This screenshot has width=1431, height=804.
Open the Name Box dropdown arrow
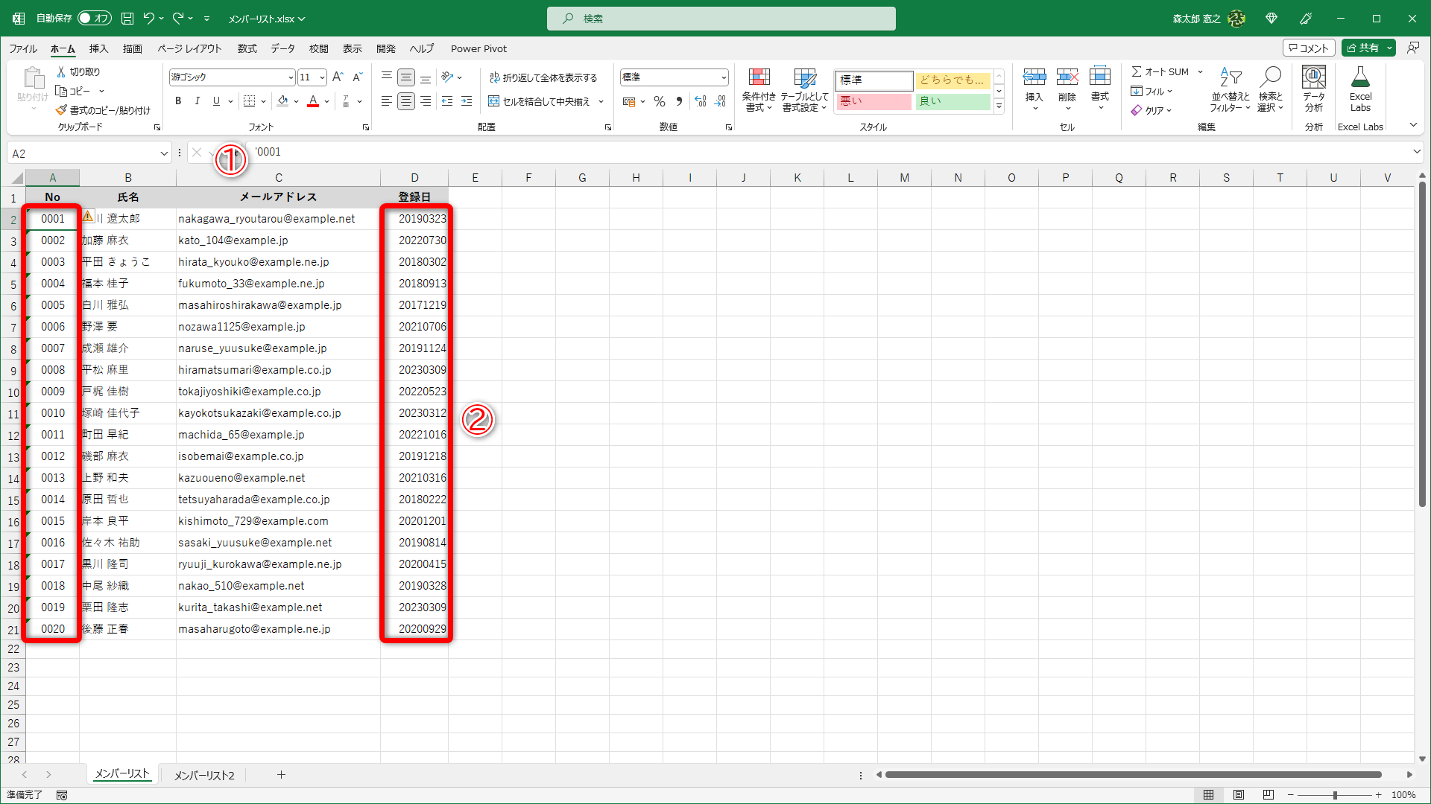point(164,153)
